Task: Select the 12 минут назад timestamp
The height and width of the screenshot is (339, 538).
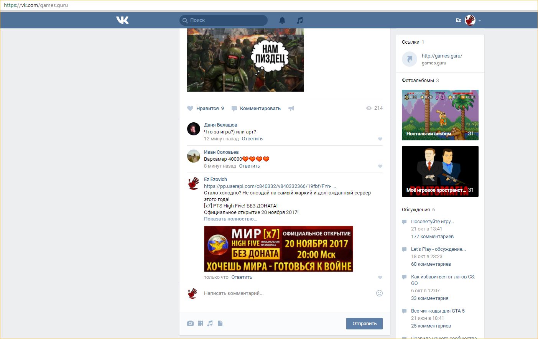Action: 221,139
